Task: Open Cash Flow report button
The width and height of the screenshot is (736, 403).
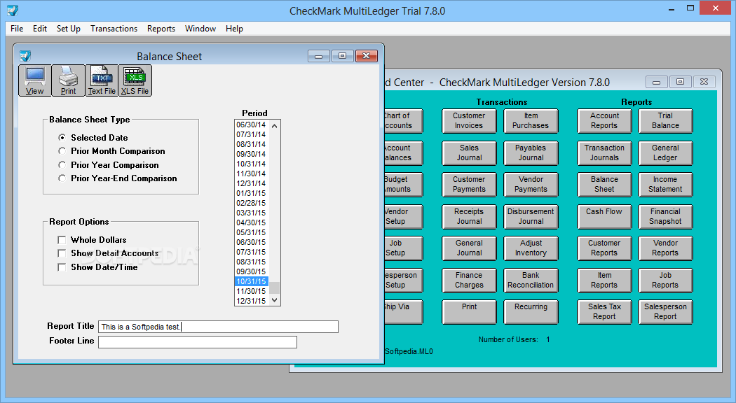Action: (604, 216)
